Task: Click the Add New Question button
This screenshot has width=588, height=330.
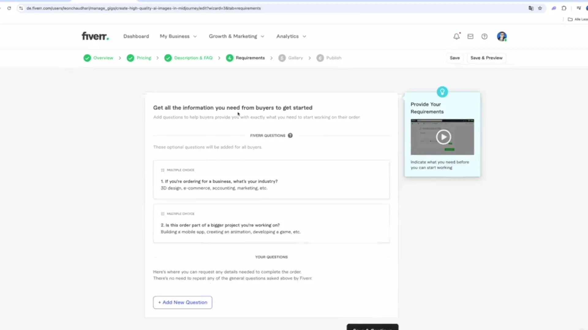Action: coord(183,302)
